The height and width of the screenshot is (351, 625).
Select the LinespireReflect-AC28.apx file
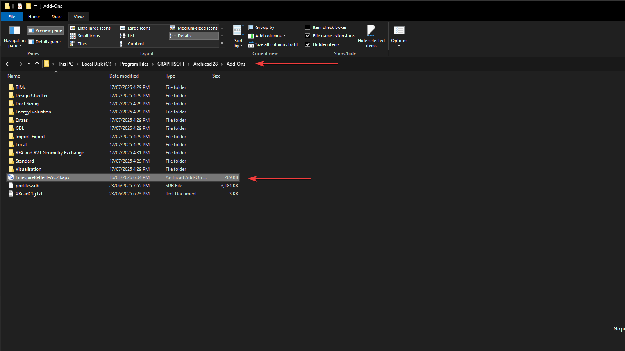pyautogui.click(x=43, y=177)
